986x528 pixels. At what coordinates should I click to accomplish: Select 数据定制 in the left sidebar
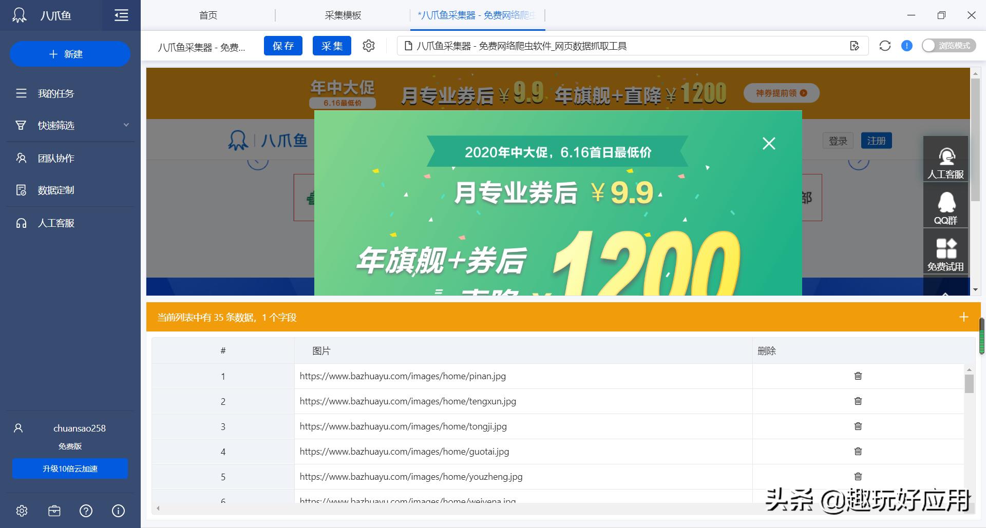(x=55, y=190)
